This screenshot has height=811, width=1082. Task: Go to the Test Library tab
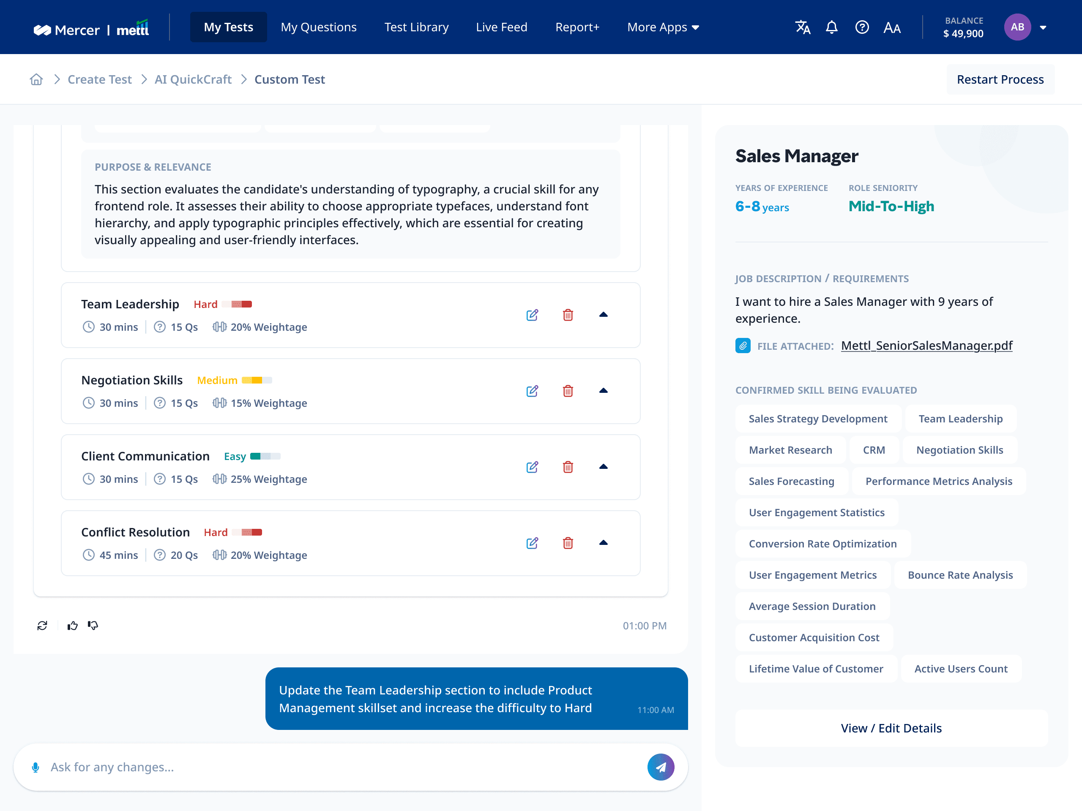[x=416, y=27]
